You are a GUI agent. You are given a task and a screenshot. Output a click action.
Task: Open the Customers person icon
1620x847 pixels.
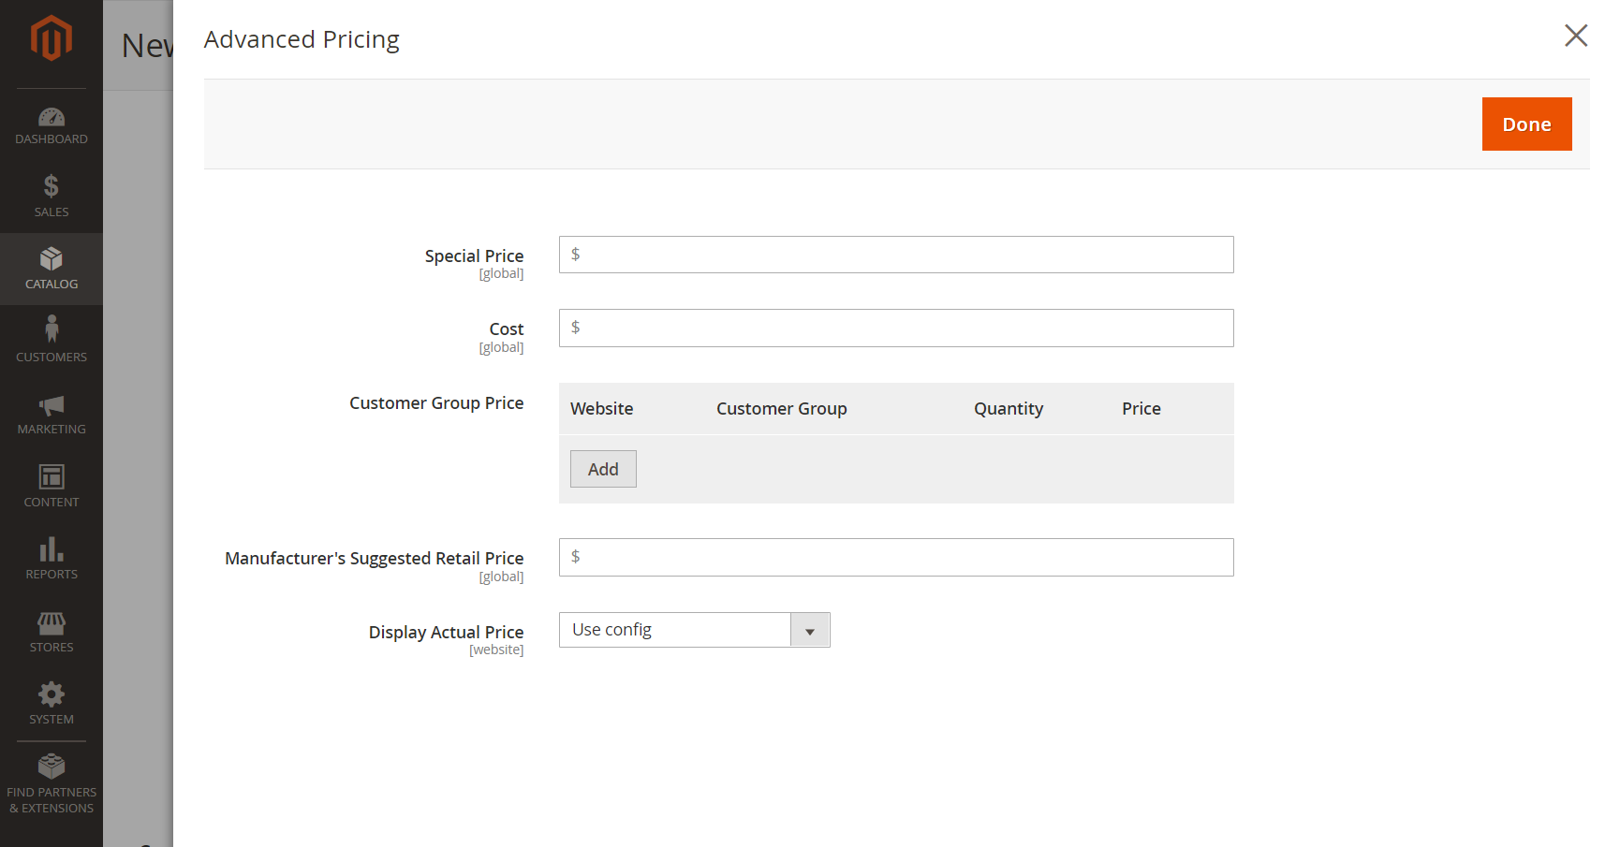[x=52, y=329]
